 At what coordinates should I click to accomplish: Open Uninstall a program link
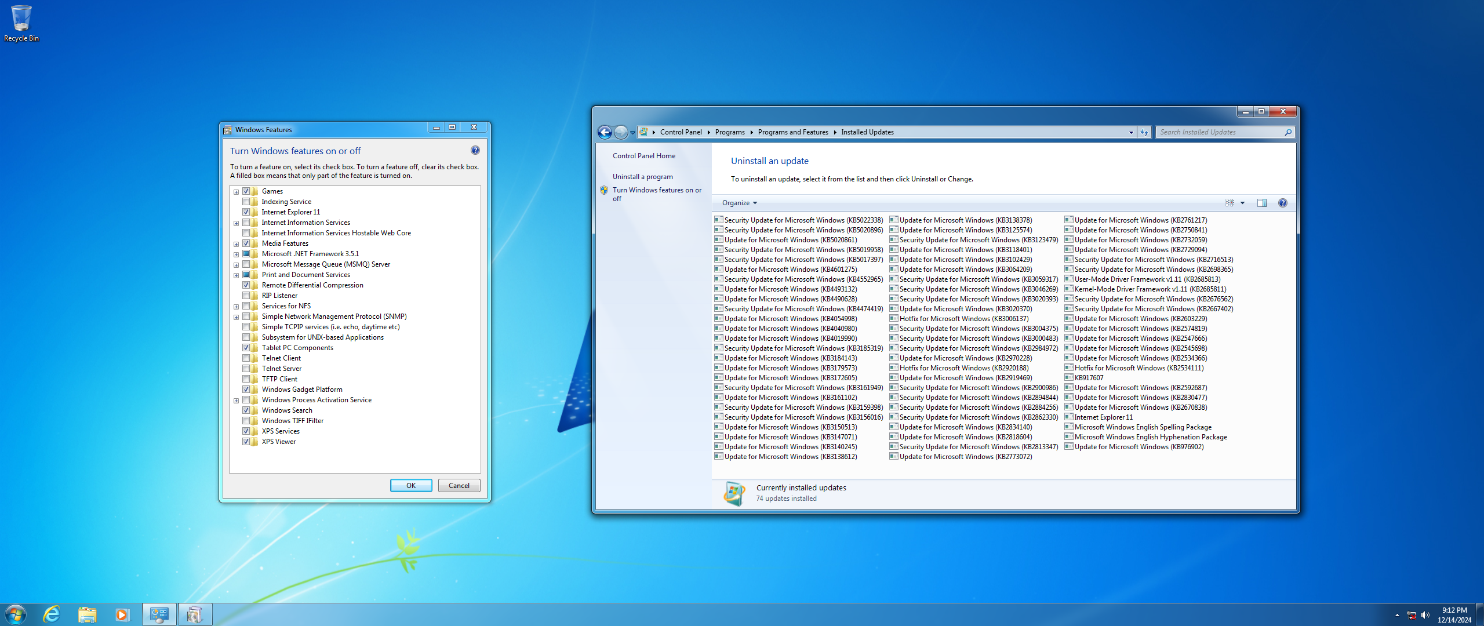pos(643,177)
